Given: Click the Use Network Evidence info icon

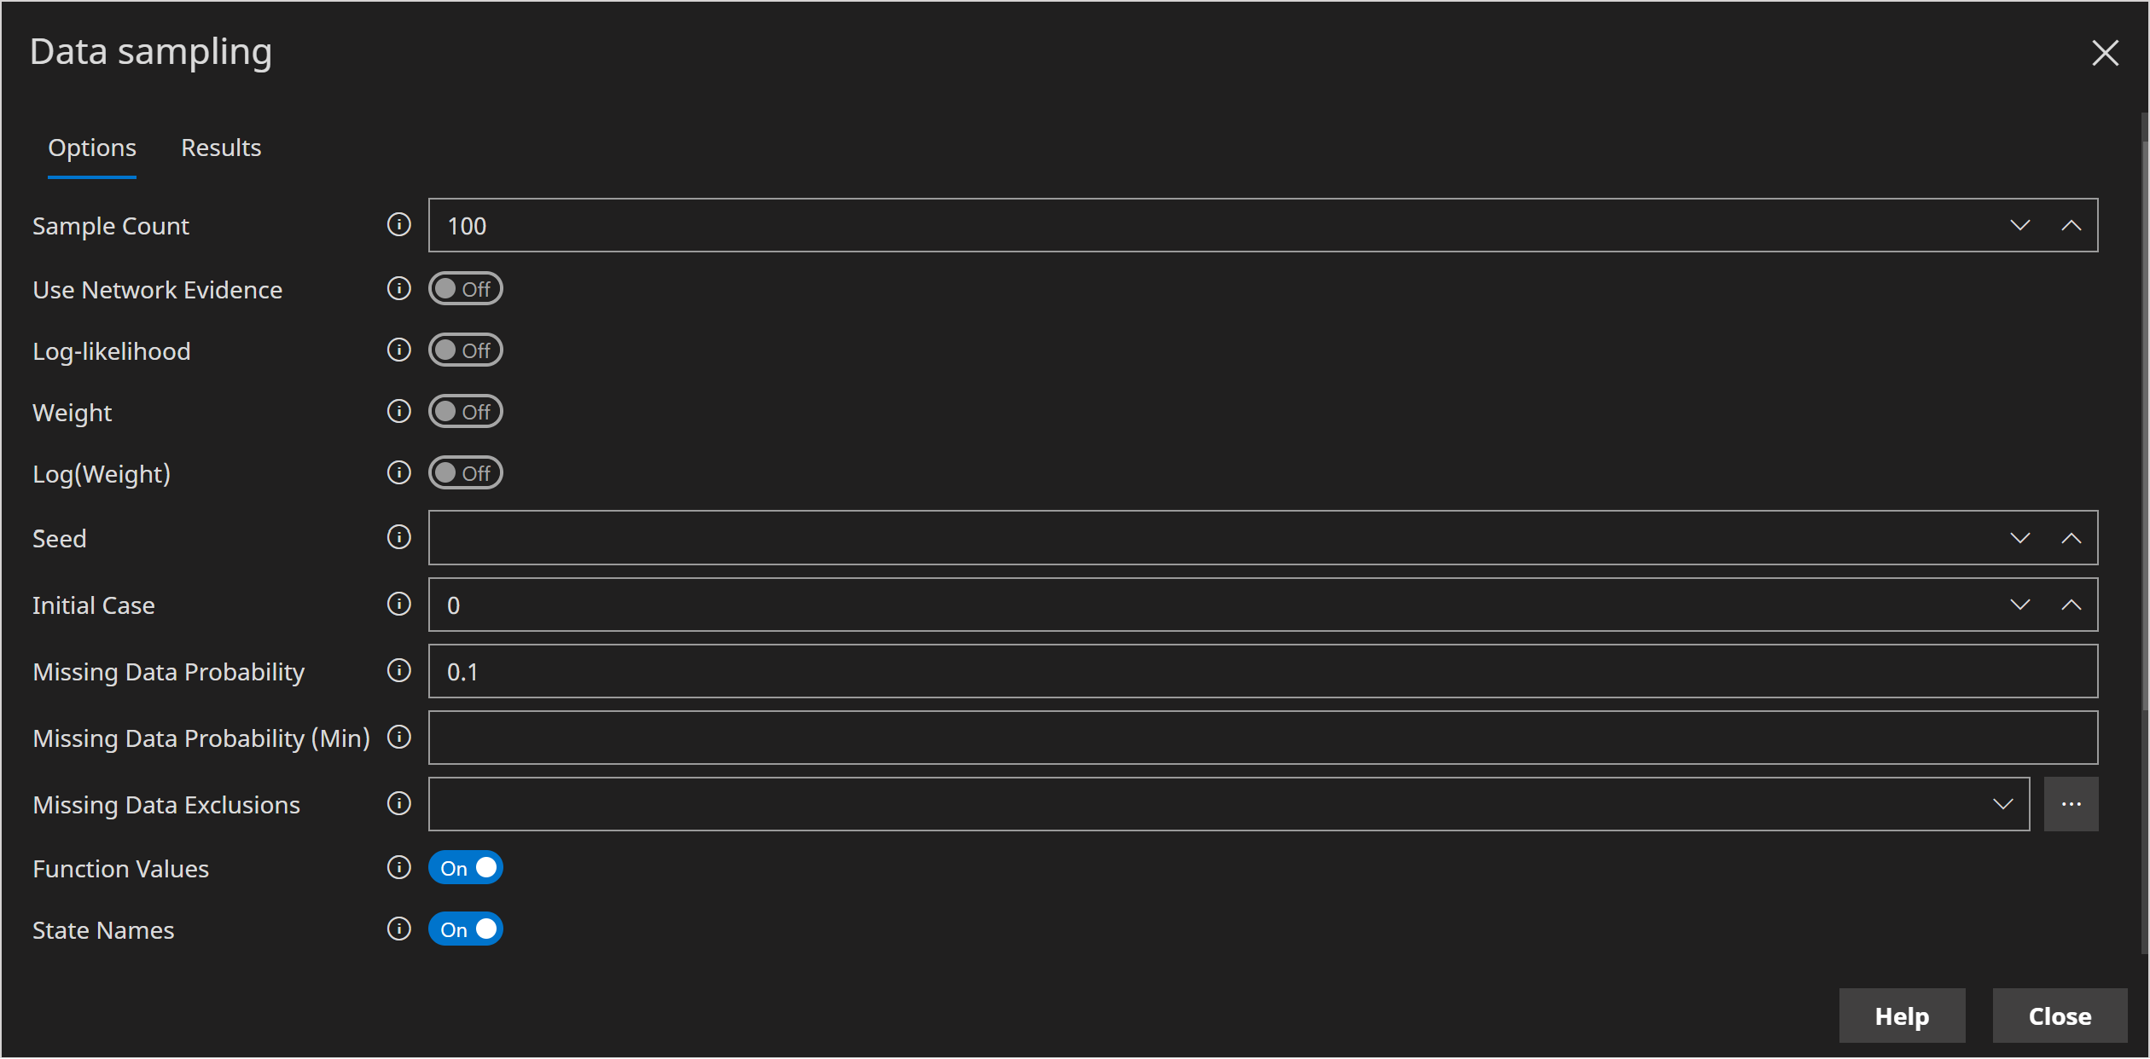Looking at the screenshot, I should pos(398,288).
